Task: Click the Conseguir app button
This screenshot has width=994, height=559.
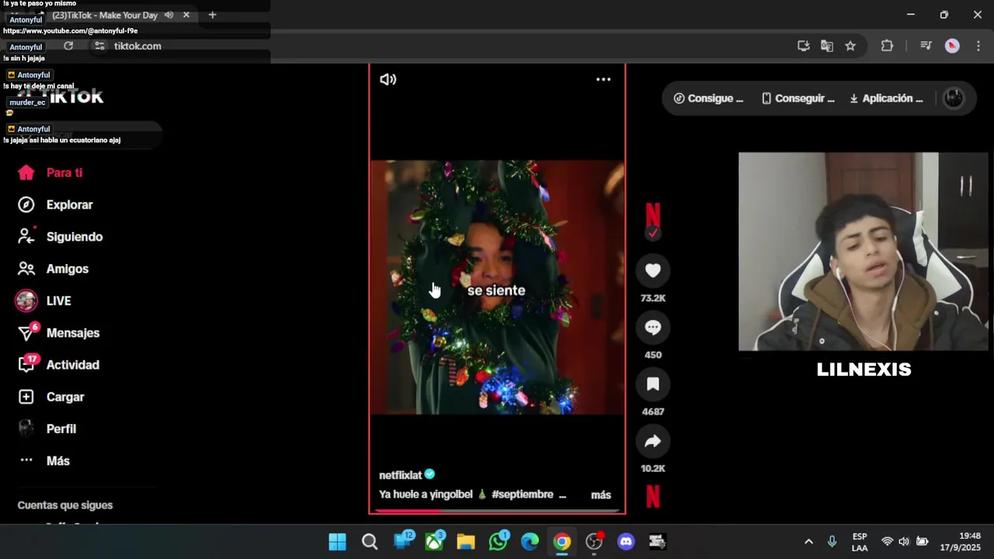Action: point(798,99)
